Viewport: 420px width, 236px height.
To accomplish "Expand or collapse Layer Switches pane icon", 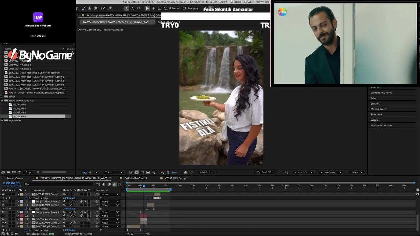I will click(3, 233).
